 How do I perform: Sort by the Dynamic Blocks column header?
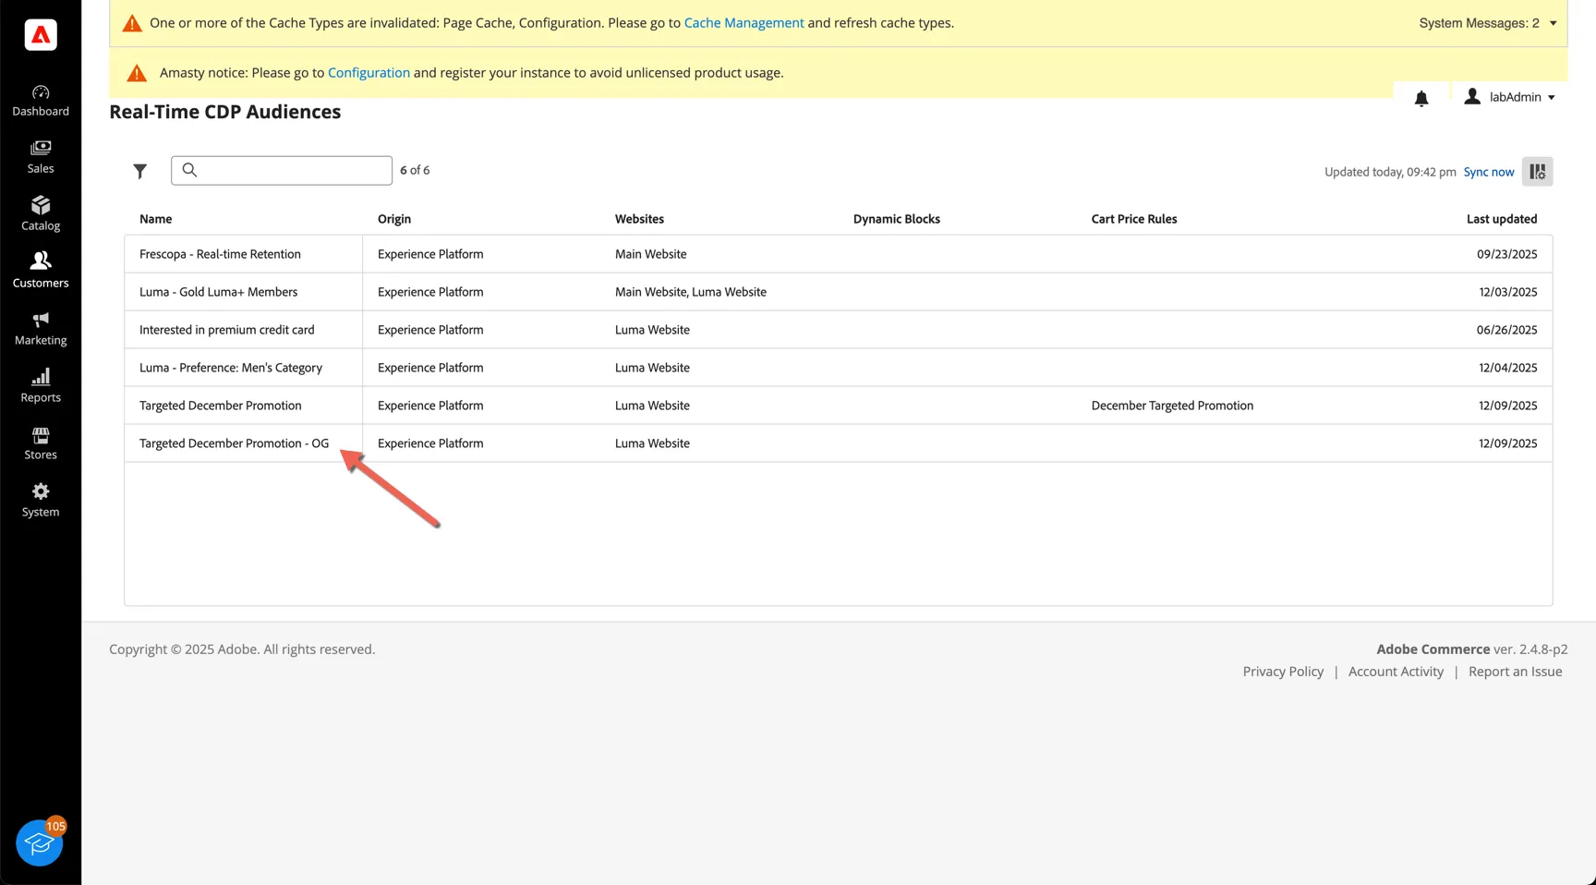[896, 219]
